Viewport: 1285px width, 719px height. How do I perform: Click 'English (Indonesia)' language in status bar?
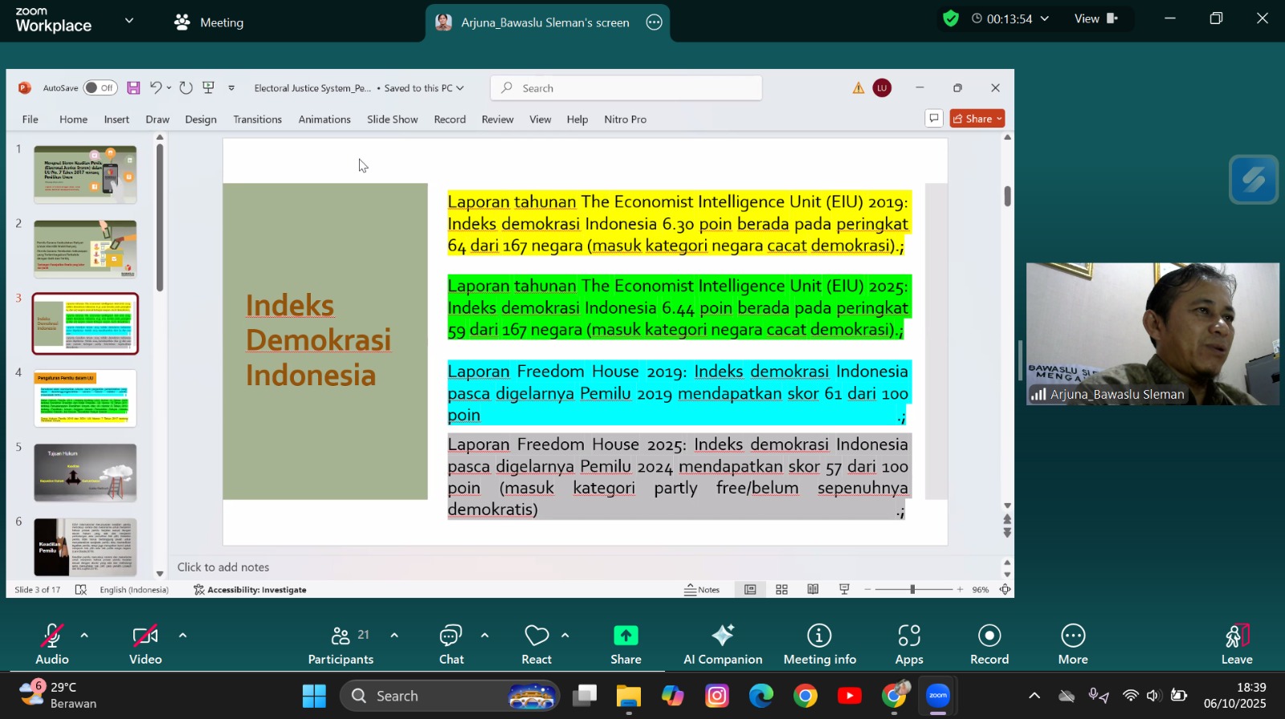pyautogui.click(x=134, y=590)
